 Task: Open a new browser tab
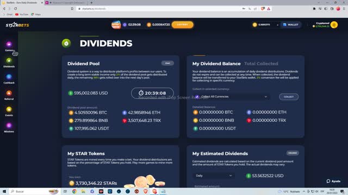pos(91,3)
